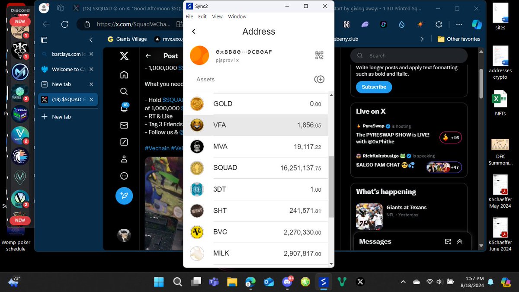Open the Edge profile avatar
The image size is (519, 292).
pyautogui.click(x=43, y=8)
